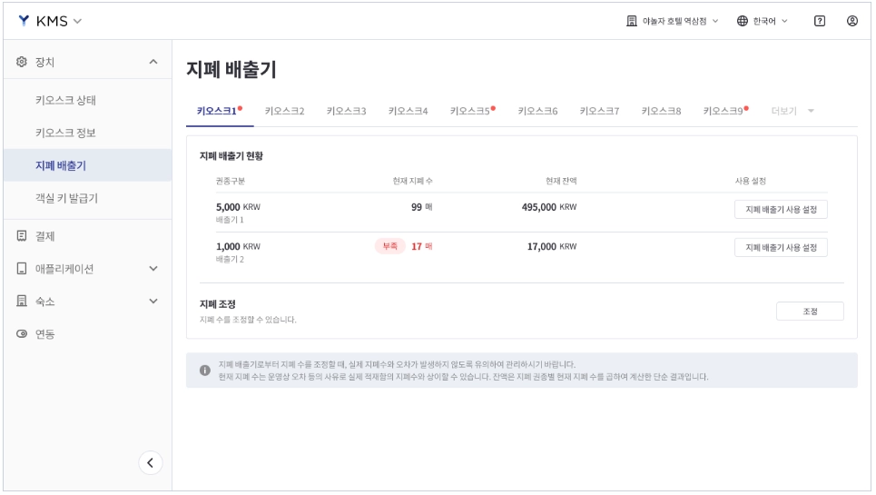
Task: Open the user account profile icon
Action: point(851,21)
